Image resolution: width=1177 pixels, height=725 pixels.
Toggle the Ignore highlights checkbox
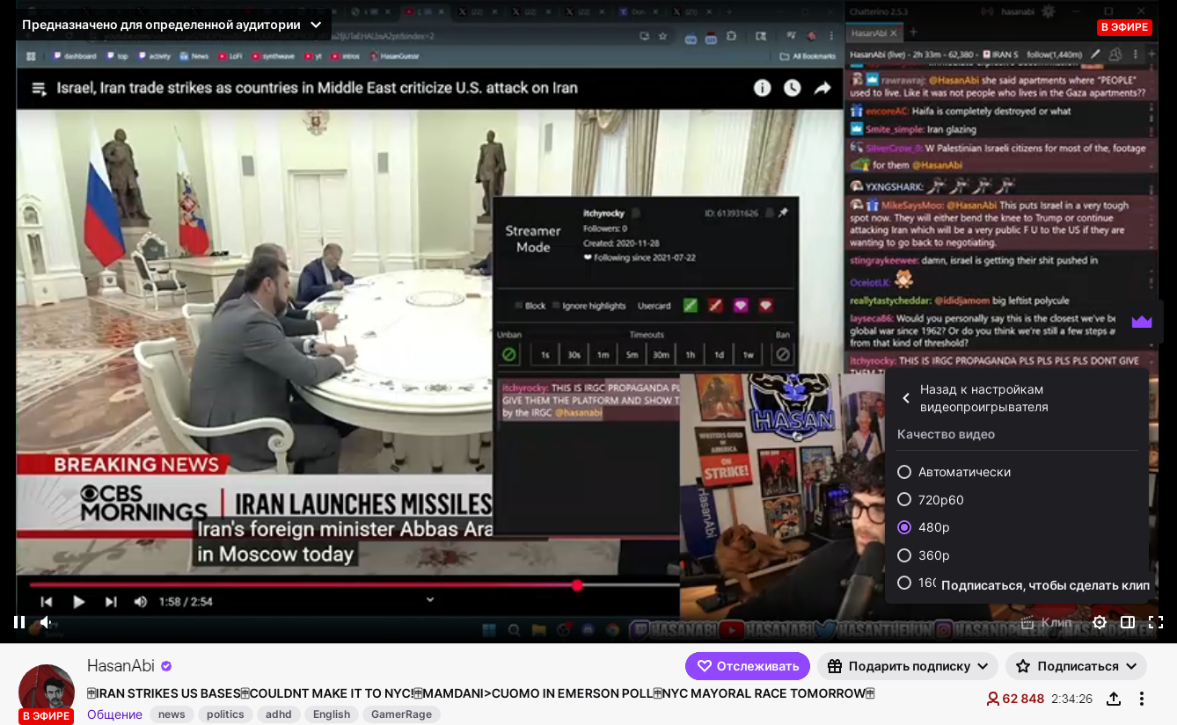click(x=557, y=306)
